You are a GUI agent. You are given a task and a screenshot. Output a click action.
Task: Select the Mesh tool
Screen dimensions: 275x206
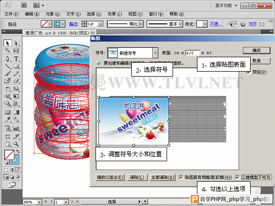click(7, 112)
